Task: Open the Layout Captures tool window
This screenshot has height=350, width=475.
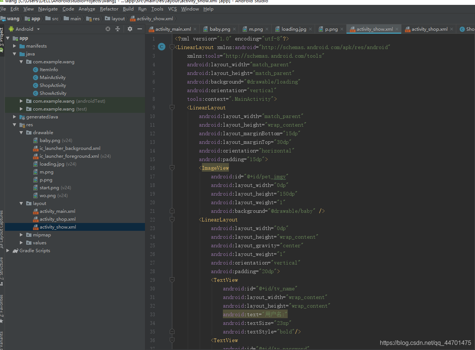Action: tap(2, 229)
